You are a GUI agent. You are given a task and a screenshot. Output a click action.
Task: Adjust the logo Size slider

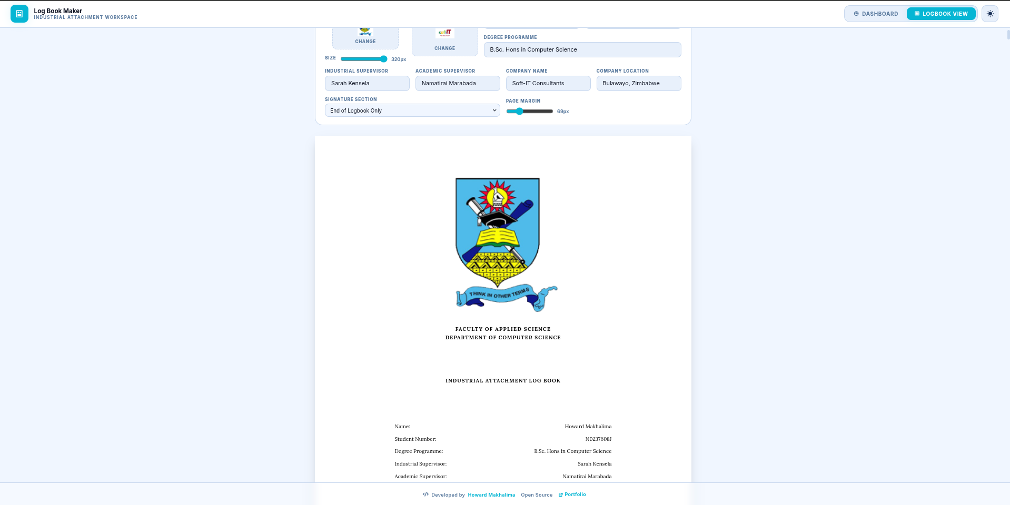pos(364,59)
